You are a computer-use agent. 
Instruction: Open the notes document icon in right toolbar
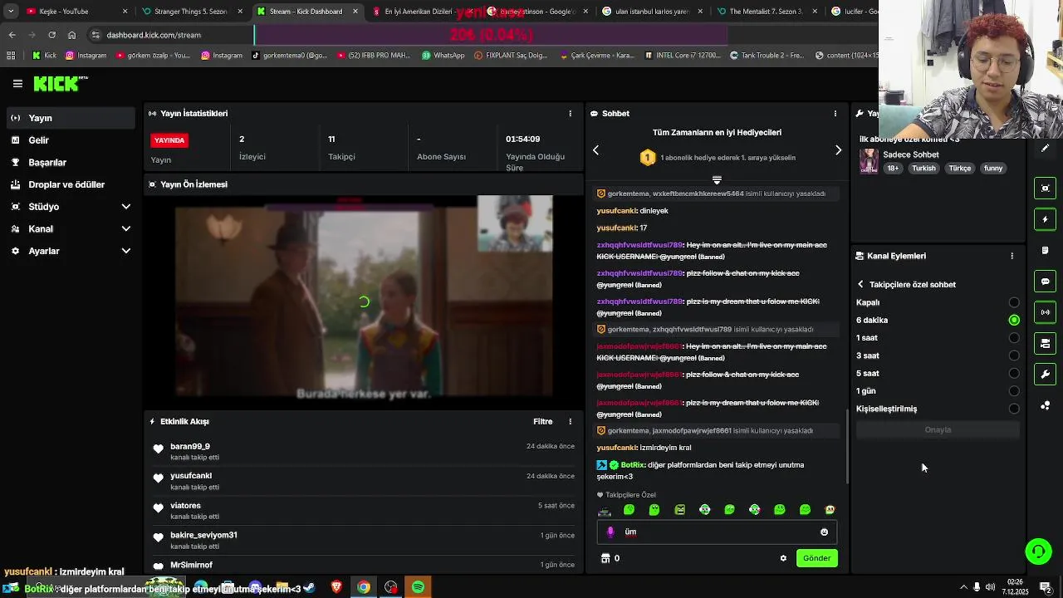pos(1046,250)
